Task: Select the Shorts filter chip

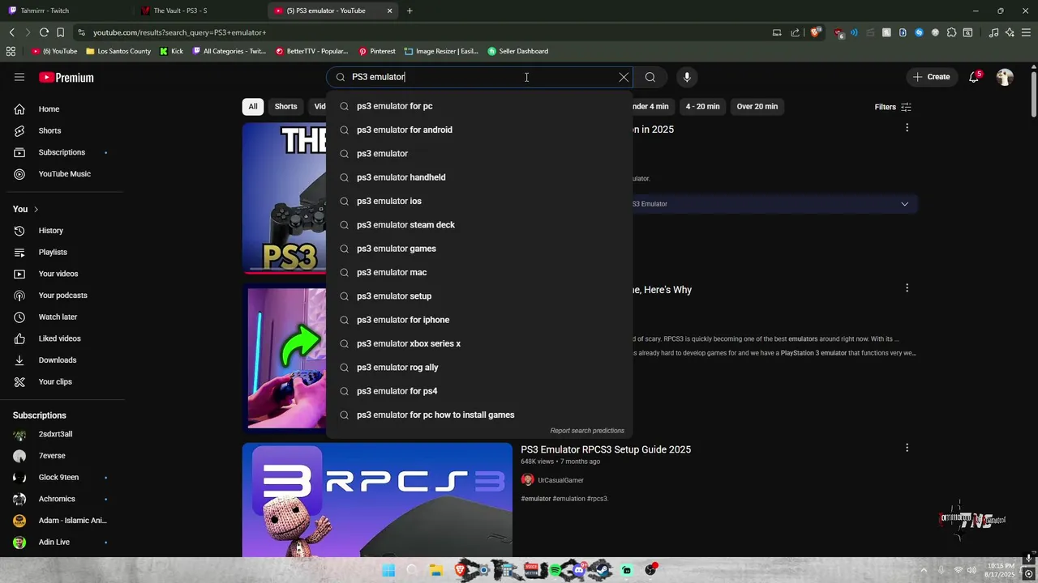Action: (x=285, y=107)
